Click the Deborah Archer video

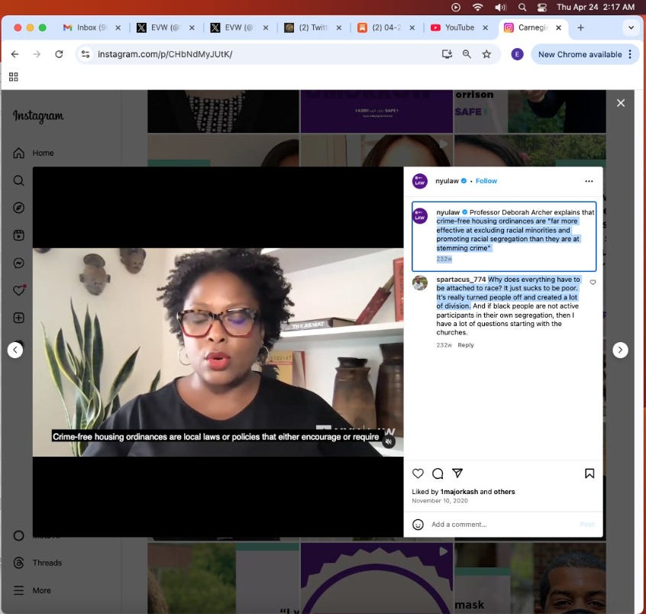218,352
